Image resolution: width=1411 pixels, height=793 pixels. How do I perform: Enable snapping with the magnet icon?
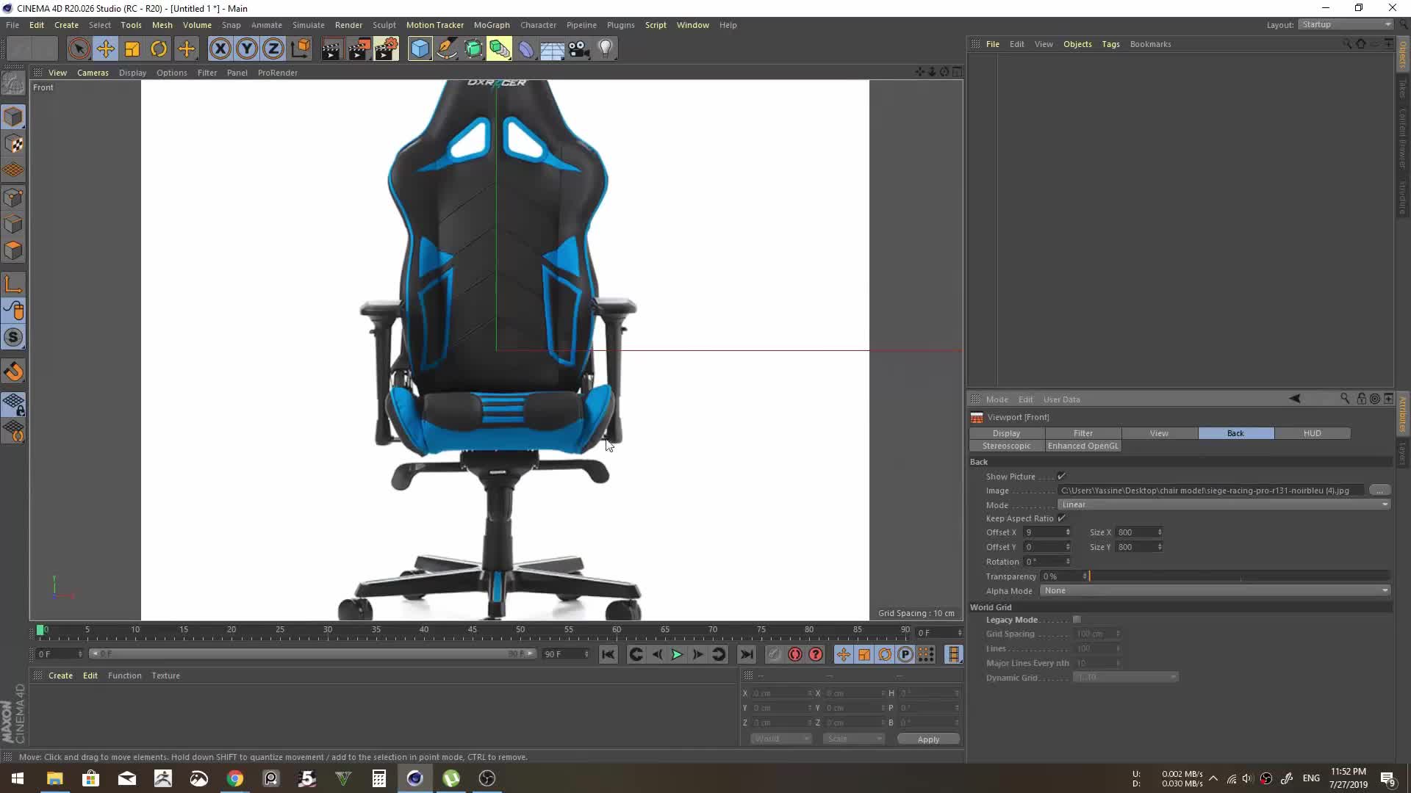(x=13, y=371)
